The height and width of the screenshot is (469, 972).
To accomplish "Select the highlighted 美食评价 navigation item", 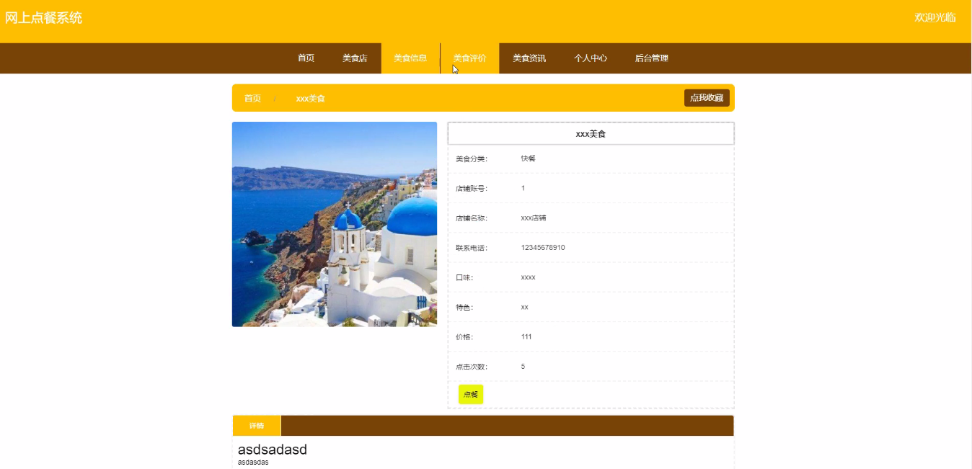I will (x=470, y=58).
